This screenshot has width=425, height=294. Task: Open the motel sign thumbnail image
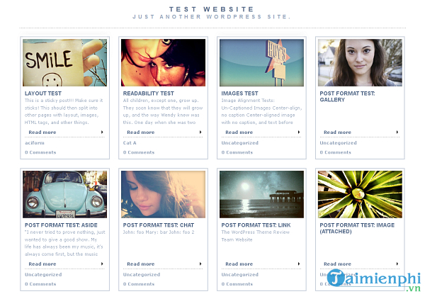pos(261,63)
